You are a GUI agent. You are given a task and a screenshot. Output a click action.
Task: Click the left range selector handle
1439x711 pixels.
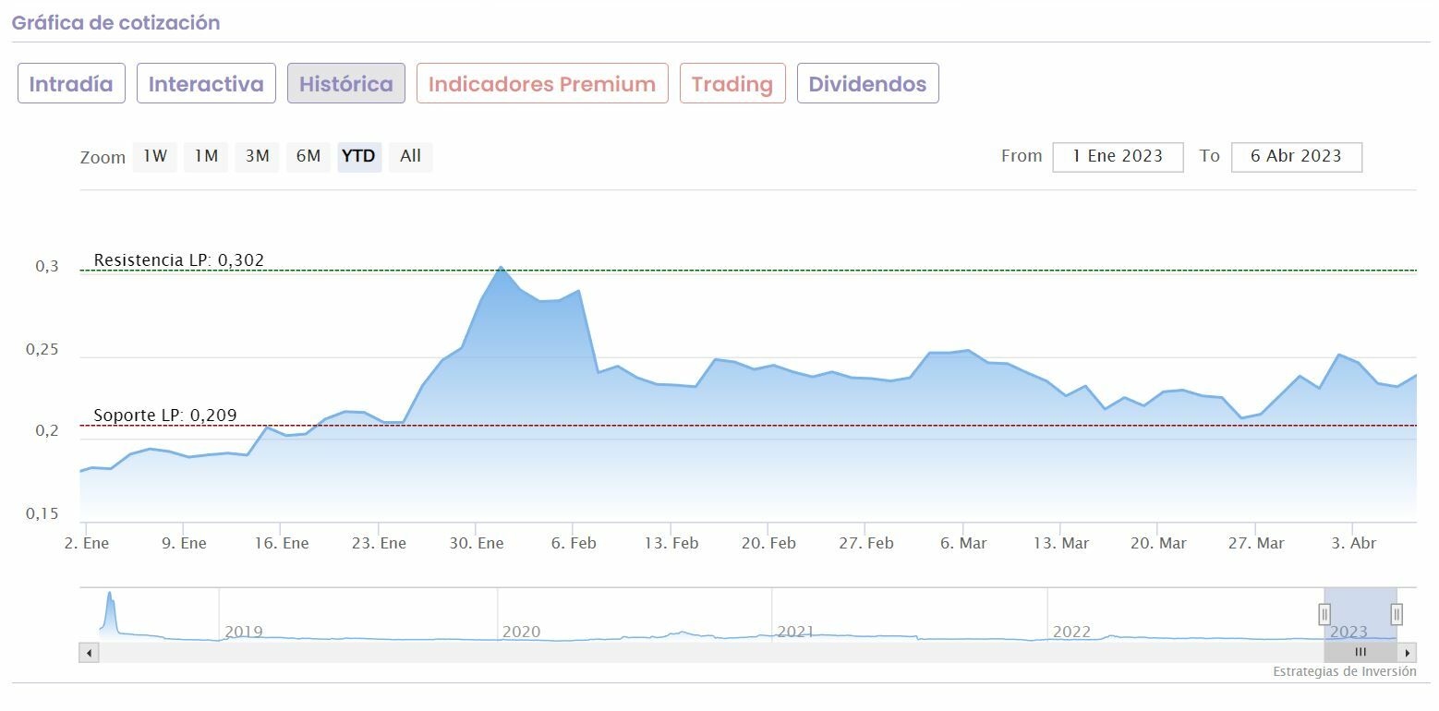[1324, 613]
